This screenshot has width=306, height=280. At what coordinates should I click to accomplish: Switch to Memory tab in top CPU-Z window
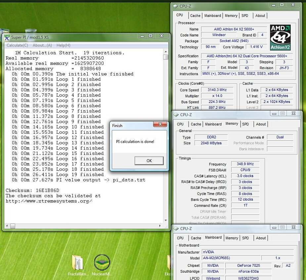tap(231, 16)
